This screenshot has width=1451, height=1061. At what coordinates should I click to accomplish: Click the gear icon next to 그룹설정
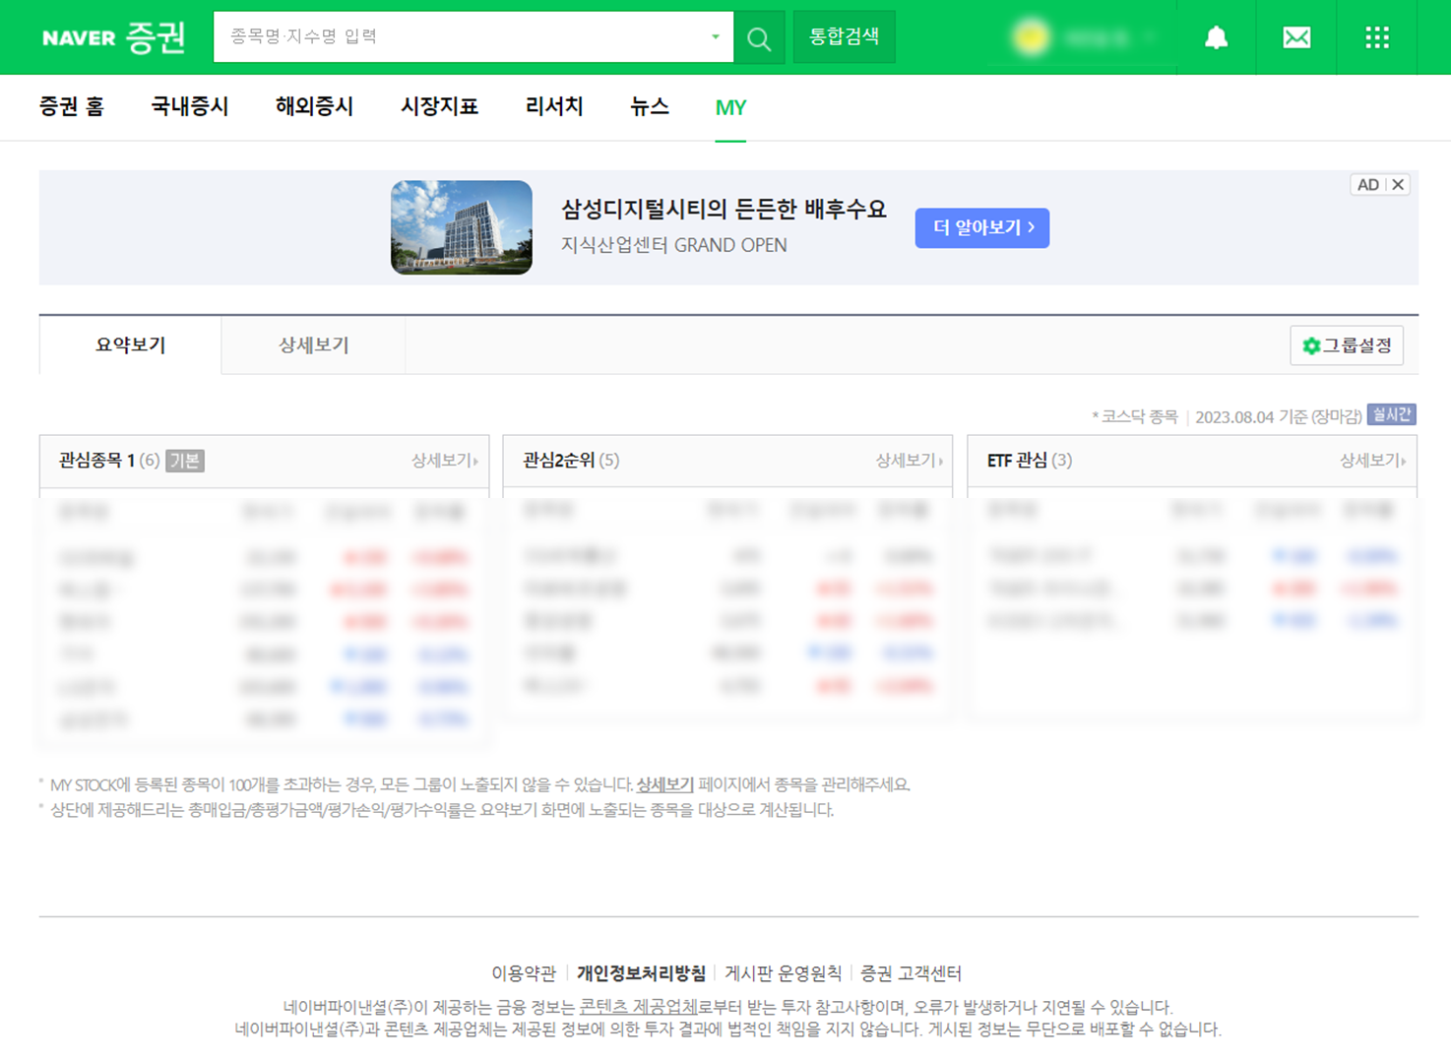pos(1310,345)
